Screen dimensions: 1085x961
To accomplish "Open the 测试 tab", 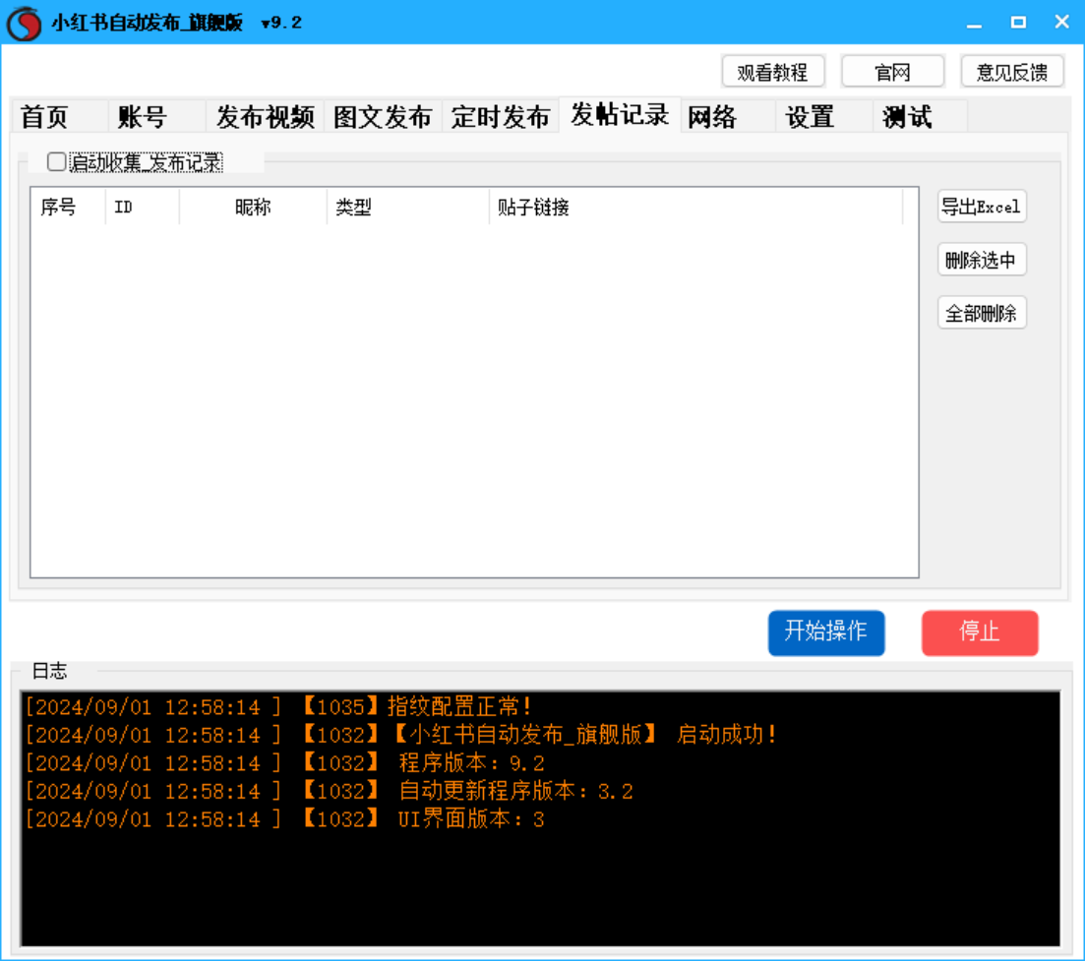I will coord(921,116).
